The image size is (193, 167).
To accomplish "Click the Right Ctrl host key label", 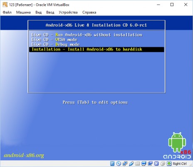I will tap(180, 164).
